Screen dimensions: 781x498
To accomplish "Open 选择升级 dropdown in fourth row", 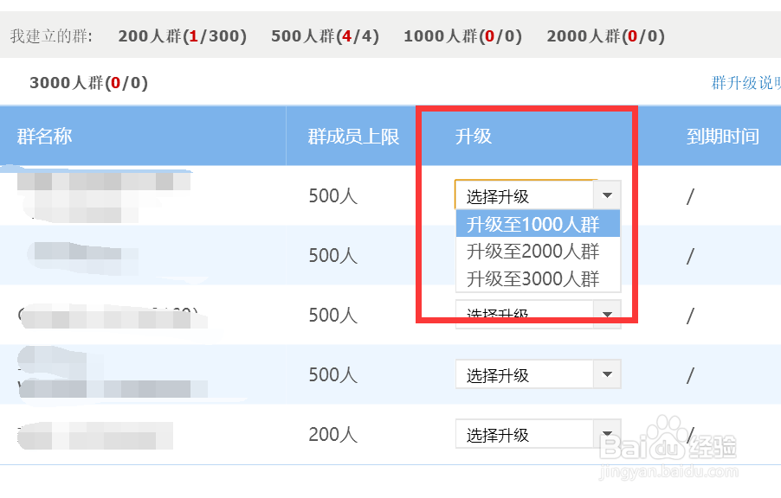I will coord(524,375).
